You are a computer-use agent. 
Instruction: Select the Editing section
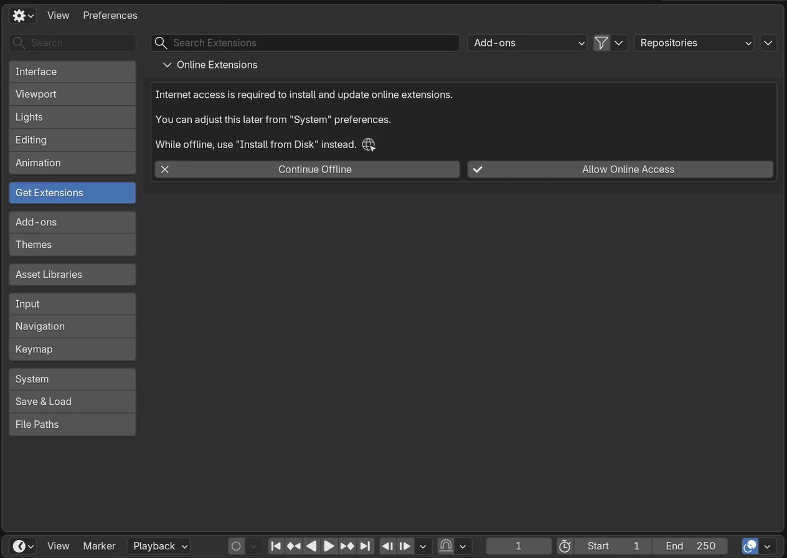click(x=72, y=140)
